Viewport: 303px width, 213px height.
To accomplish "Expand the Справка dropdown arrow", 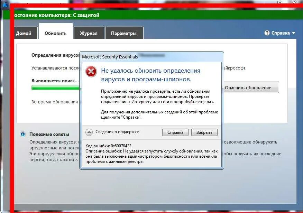I will (x=294, y=33).
